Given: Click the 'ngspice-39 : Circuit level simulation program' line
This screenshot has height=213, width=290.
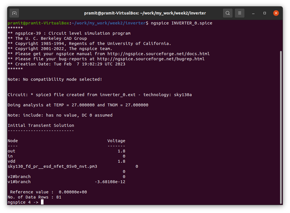Looking at the screenshot, I should 69,33.
